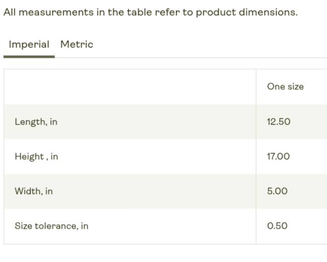The width and height of the screenshot is (327, 262).
Task: Click the "Length, in" row label
Action: [x=36, y=122]
